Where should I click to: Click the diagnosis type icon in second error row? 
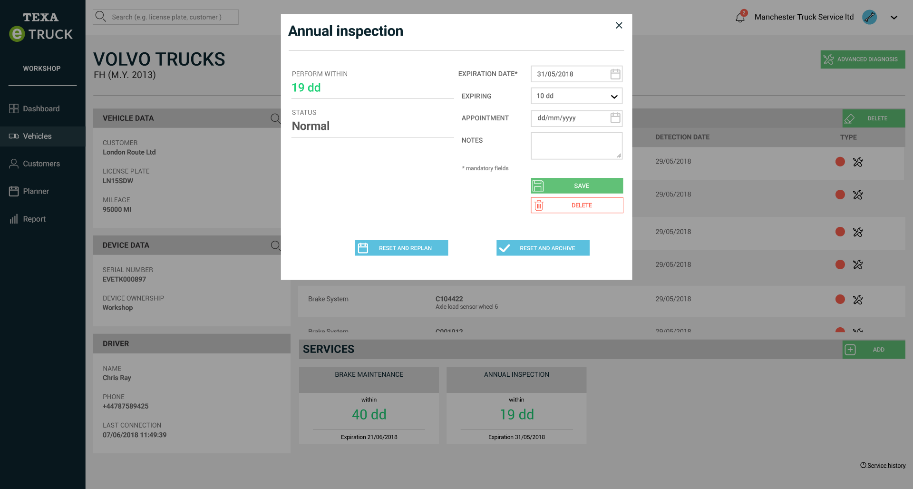[x=857, y=195]
